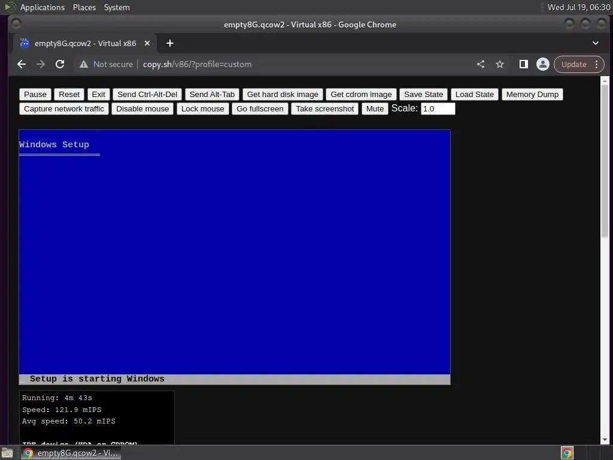Click the scrollbar up arrow
The height and width of the screenshot is (460, 613).
(x=605, y=81)
